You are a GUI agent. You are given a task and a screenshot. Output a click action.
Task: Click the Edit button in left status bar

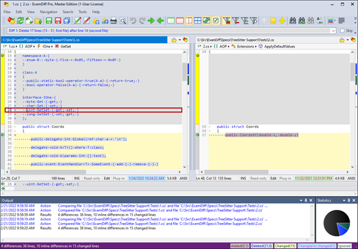coord(107,178)
